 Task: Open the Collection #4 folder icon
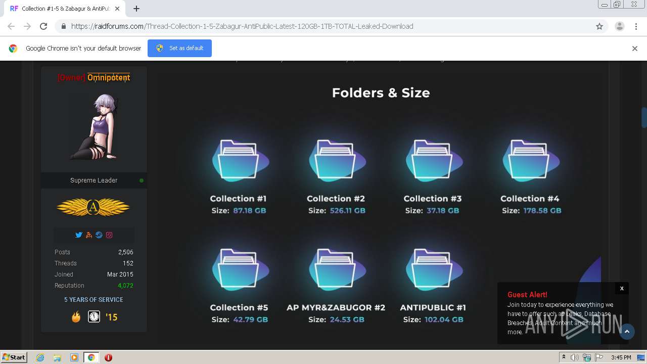coord(531,160)
